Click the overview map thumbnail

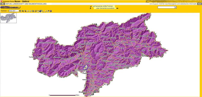click(8, 18)
